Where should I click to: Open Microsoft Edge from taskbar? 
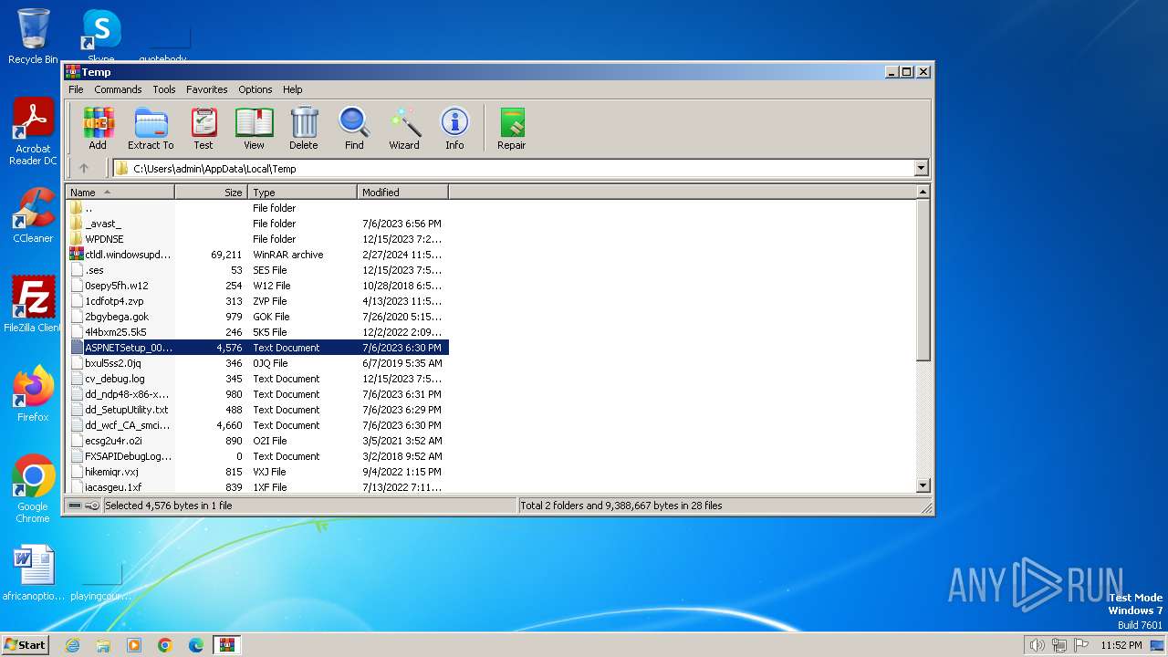point(196,645)
